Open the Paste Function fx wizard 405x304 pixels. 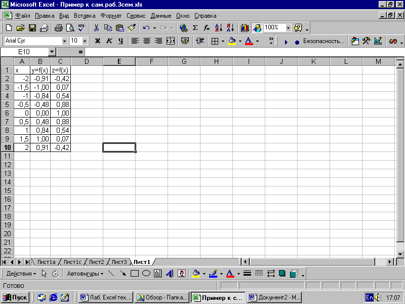(x=207, y=28)
